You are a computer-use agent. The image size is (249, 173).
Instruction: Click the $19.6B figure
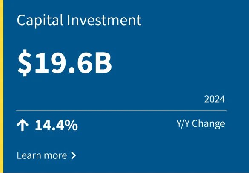tap(65, 62)
